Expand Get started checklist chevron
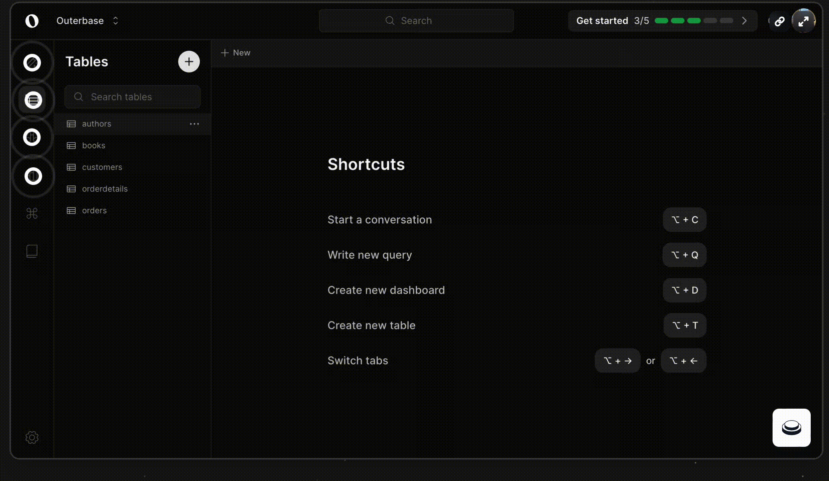829x481 pixels. point(744,21)
